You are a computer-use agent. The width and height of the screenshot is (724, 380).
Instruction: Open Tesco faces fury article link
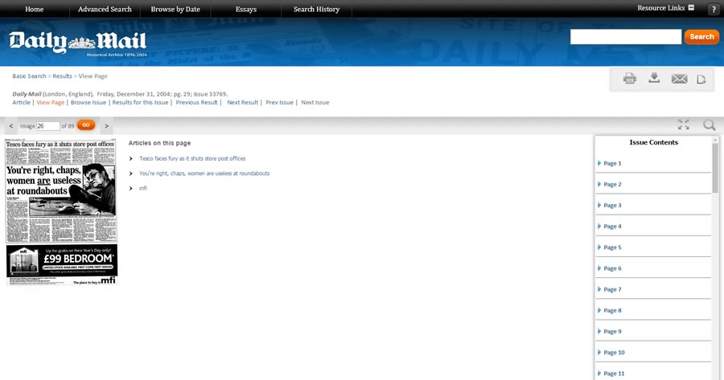pyautogui.click(x=192, y=158)
